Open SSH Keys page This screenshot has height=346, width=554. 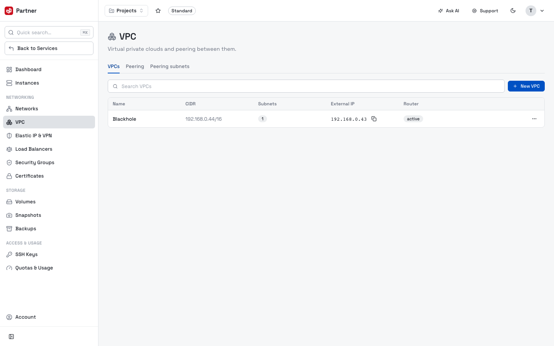click(49, 255)
